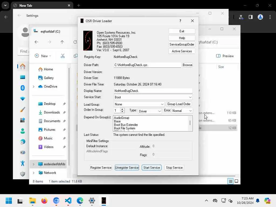The height and width of the screenshot is (207, 276).
Task: Click the Depend On Group list scrollbar
Action: click(190, 123)
